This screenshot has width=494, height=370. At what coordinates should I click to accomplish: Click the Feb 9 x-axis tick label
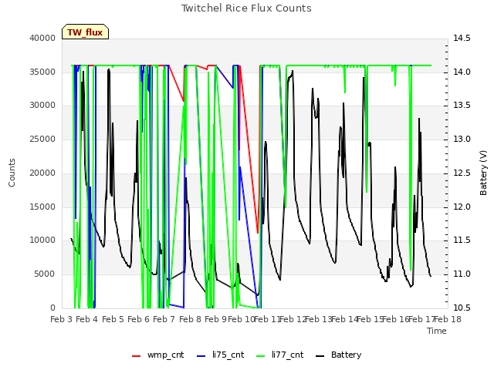pos(215,319)
